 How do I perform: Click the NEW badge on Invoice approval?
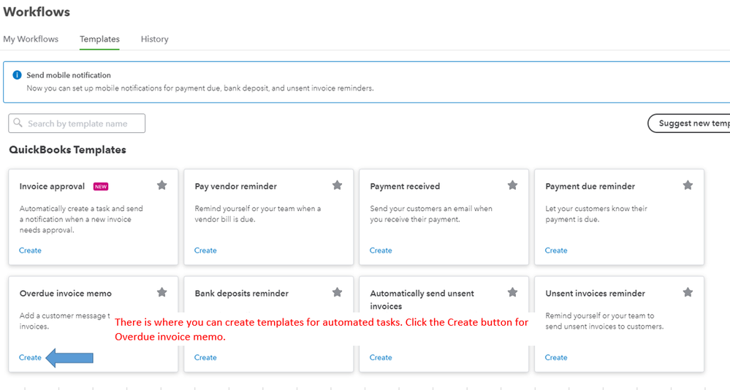click(101, 186)
